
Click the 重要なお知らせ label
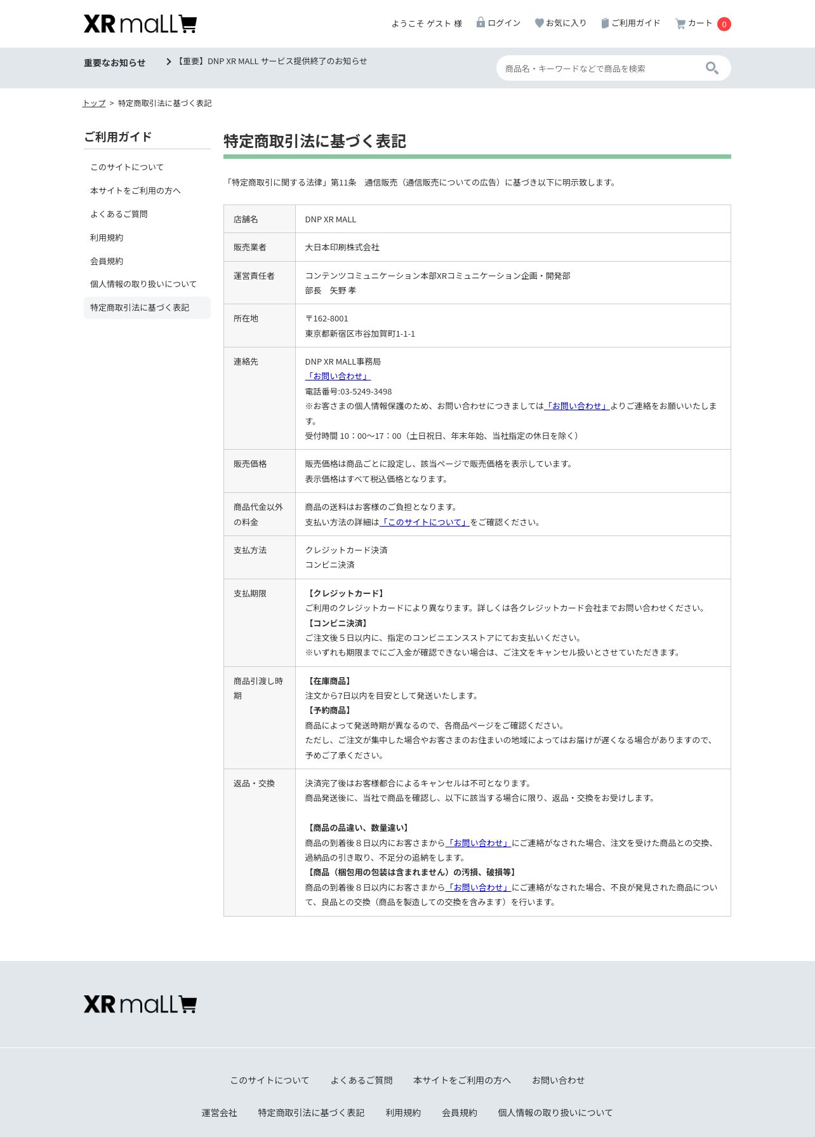pyautogui.click(x=115, y=62)
